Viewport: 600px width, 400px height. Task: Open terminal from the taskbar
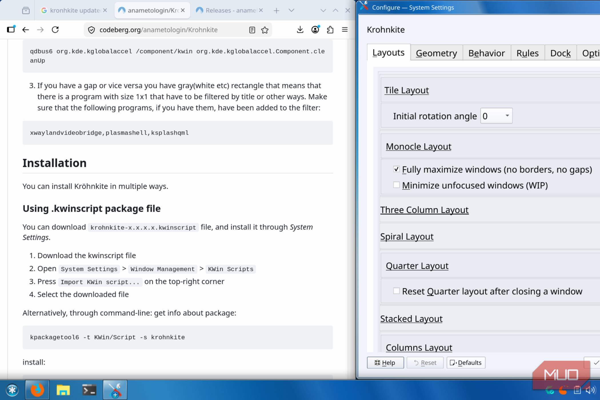[89, 390]
